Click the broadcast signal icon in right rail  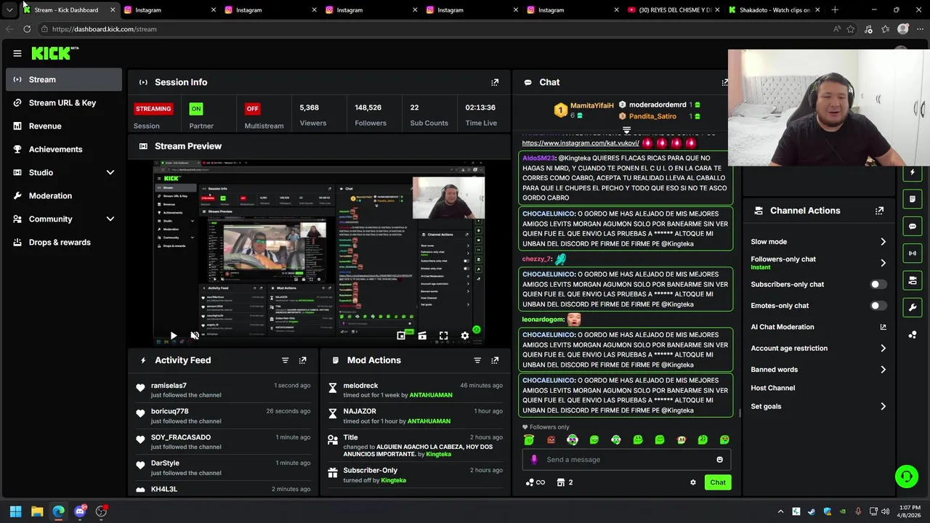coord(913,253)
